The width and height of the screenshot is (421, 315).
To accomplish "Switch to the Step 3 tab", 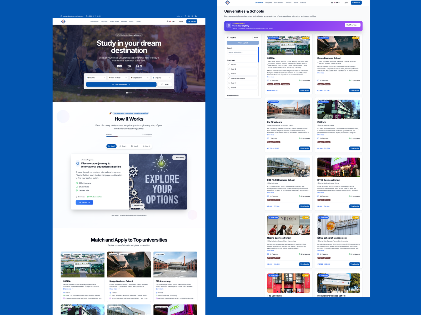I will (x=134, y=146).
